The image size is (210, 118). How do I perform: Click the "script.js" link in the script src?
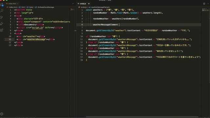coord(37,28)
